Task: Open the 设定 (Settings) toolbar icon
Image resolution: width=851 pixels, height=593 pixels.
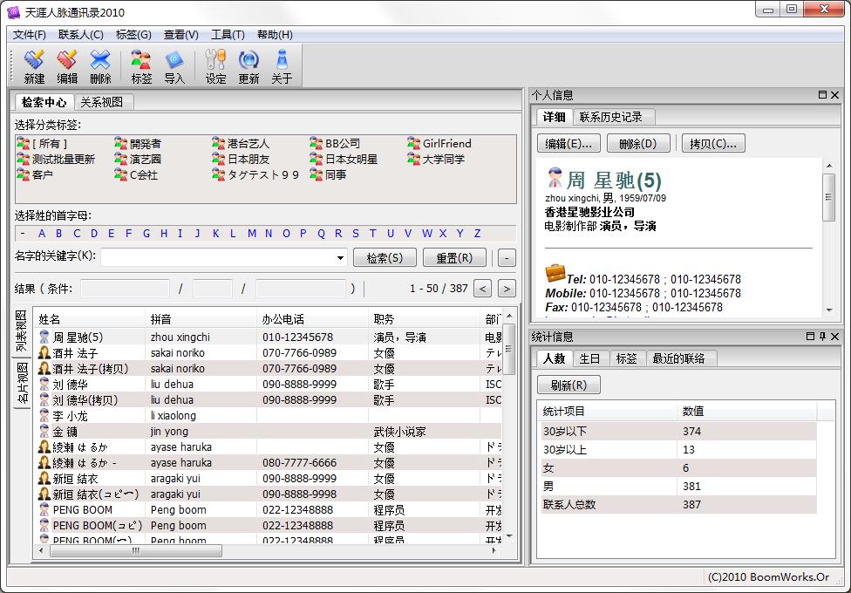Action: (x=215, y=66)
